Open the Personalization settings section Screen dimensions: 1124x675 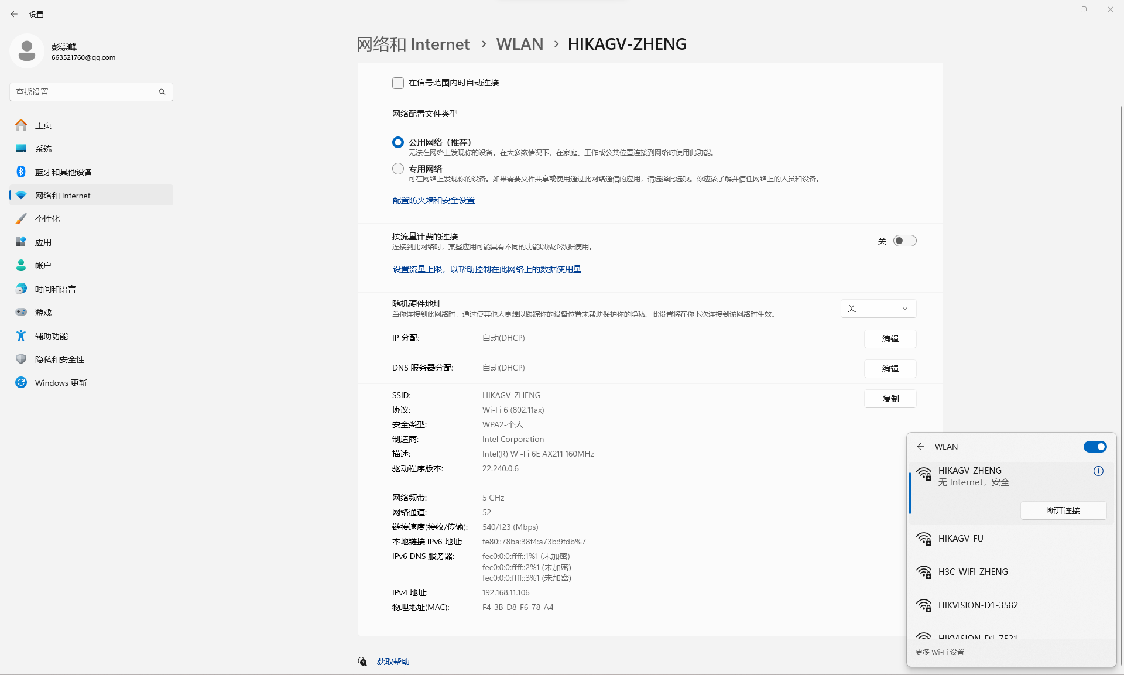point(47,219)
